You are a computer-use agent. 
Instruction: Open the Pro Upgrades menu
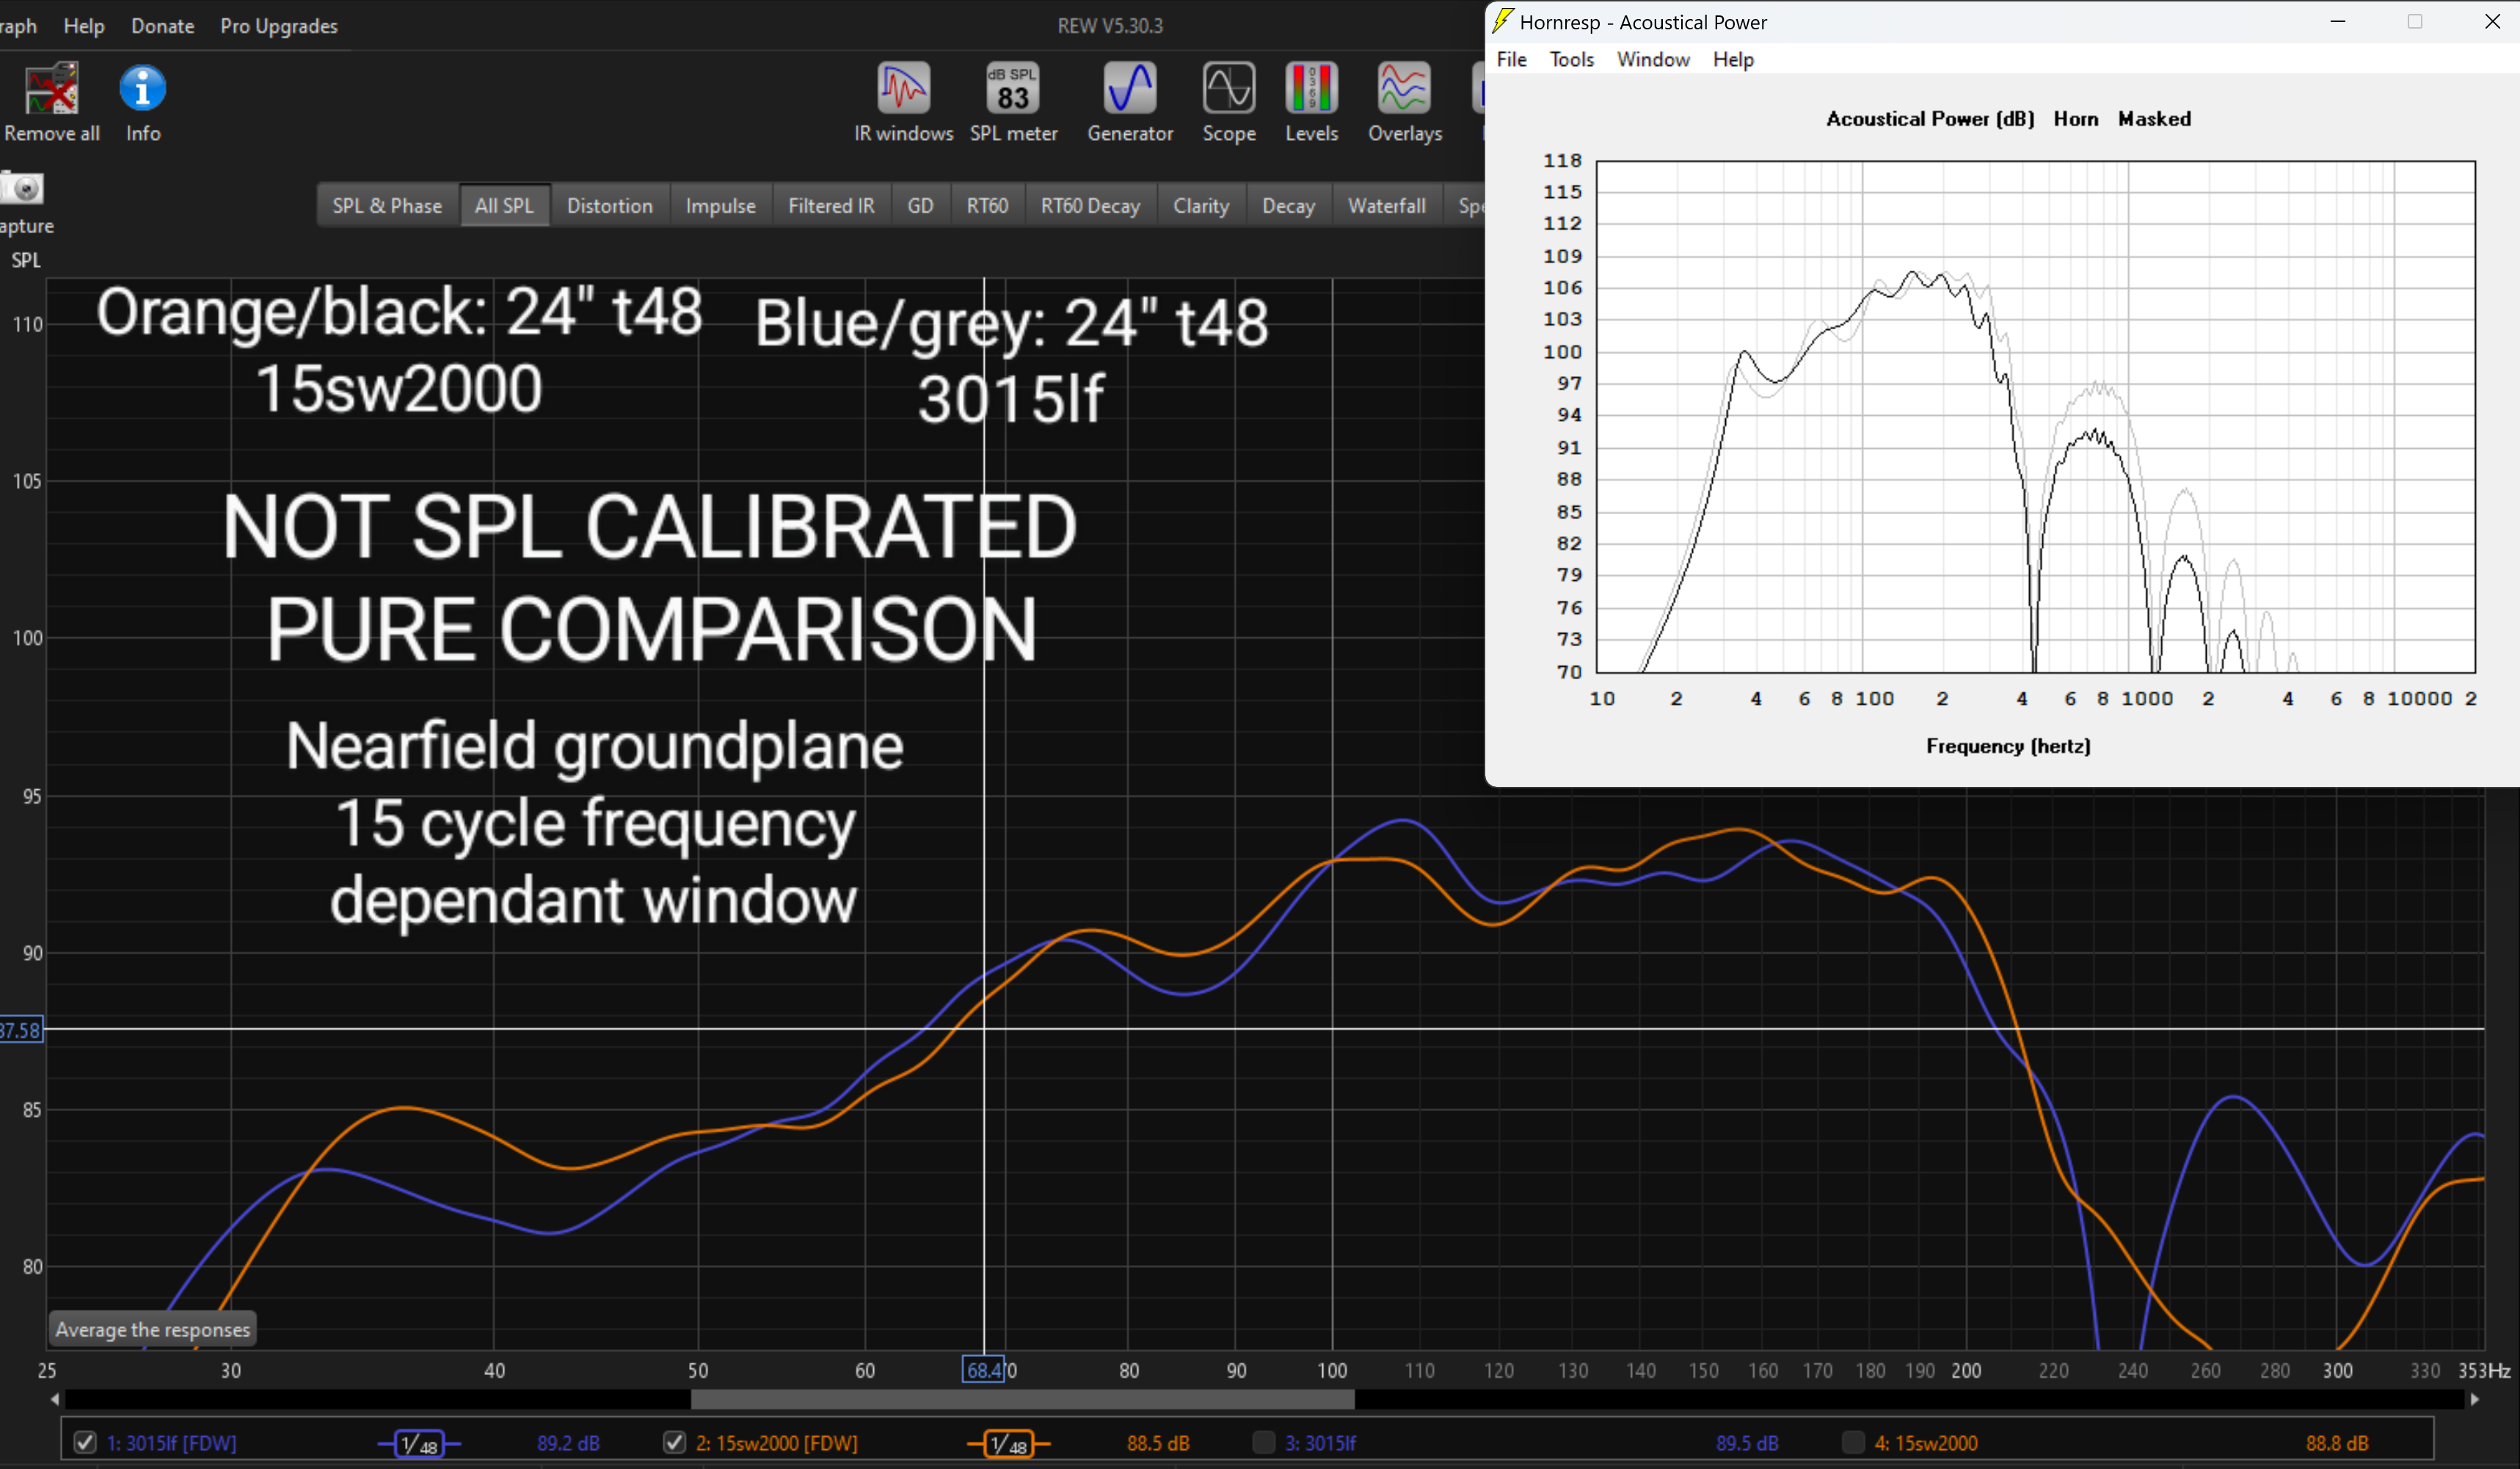click(278, 26)
